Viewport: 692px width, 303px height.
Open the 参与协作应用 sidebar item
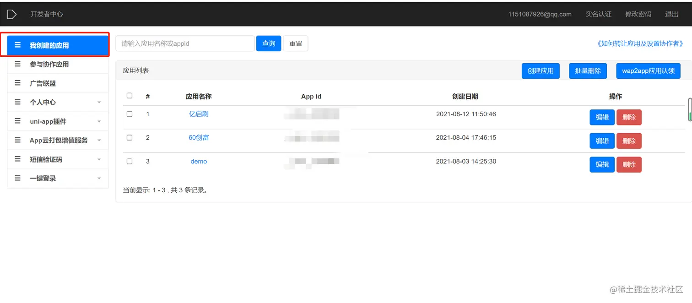(58, 64)
